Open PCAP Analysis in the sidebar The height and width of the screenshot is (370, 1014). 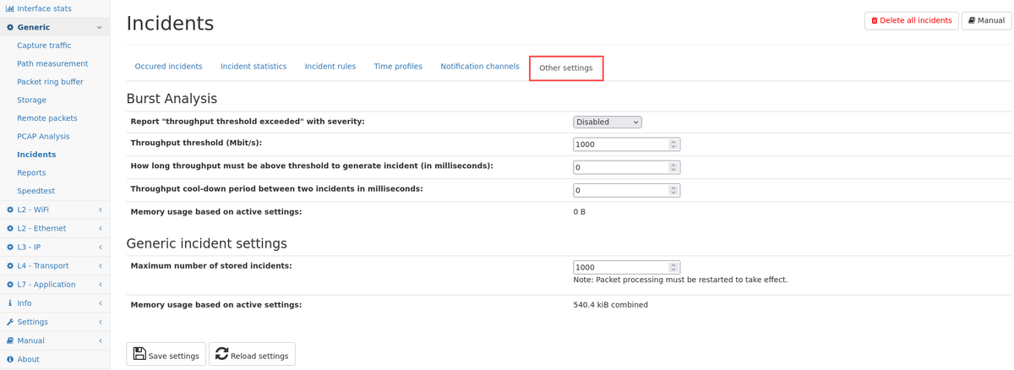click(43, 136)
